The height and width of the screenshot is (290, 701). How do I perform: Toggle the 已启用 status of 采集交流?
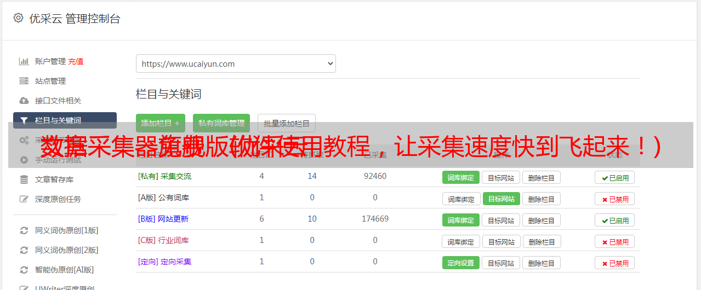[615, 177]
